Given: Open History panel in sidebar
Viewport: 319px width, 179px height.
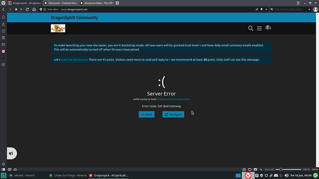Looking at the screenshot, I should pos(3,31).
